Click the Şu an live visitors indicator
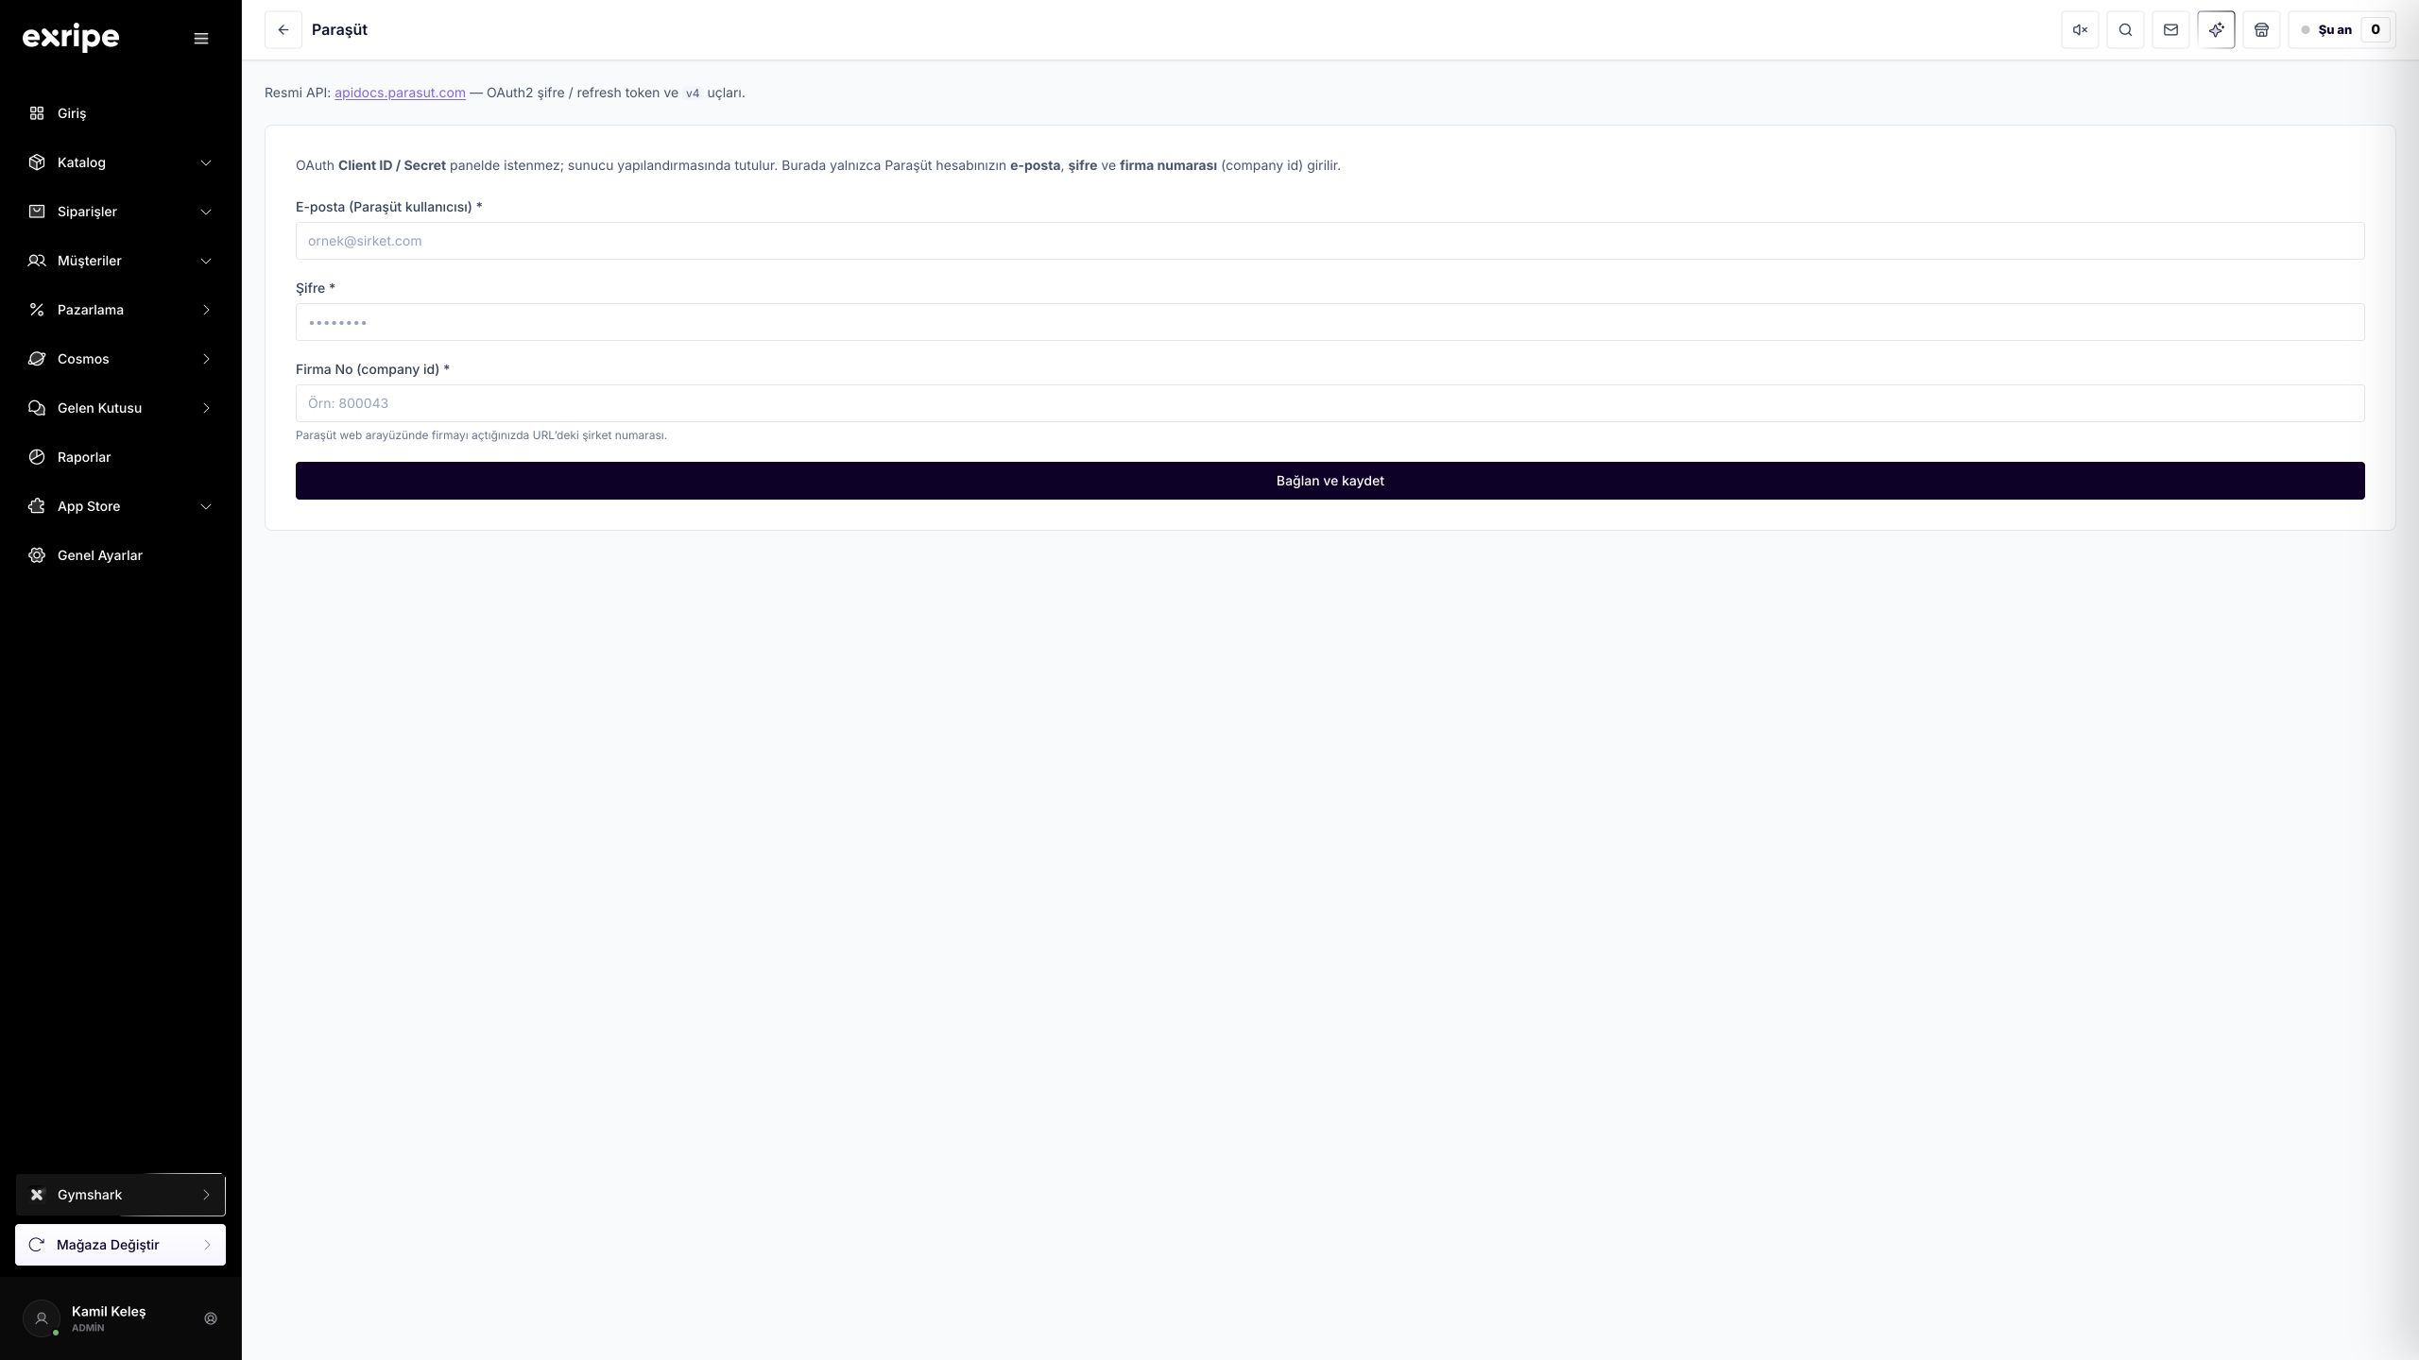Image resolution: width=2419 pixels, height=1360 pixels. pyautogui.click(x=2342, y=30)
